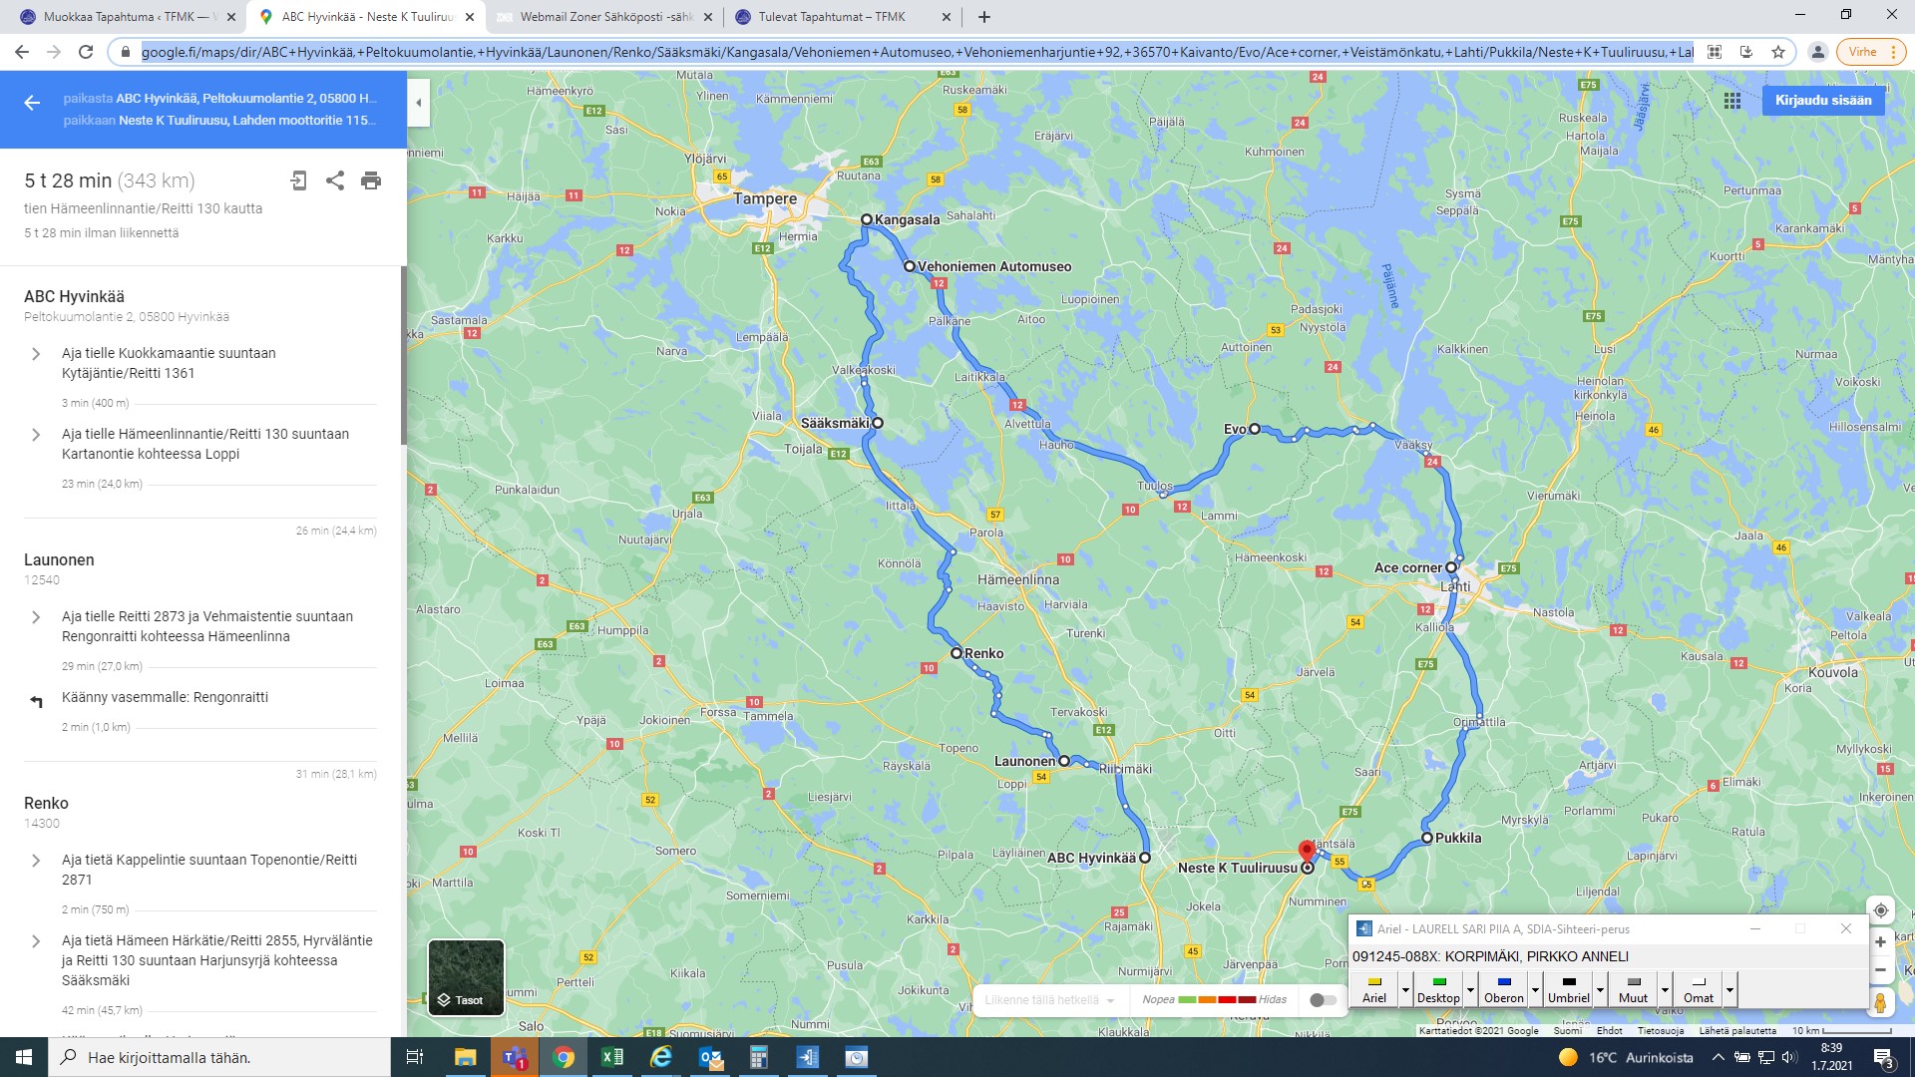Click the install app icon in the address bar
This screenshot has height=1077, width=1915.
click(1746, 52)
